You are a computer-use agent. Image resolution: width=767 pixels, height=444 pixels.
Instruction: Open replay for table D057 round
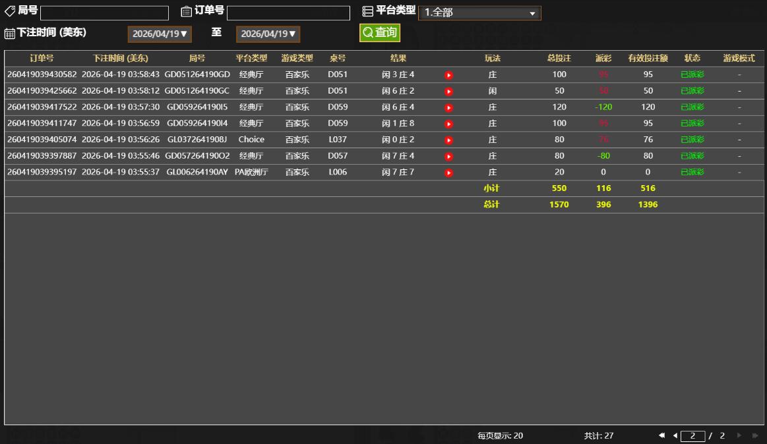click(x=448, y=157)
